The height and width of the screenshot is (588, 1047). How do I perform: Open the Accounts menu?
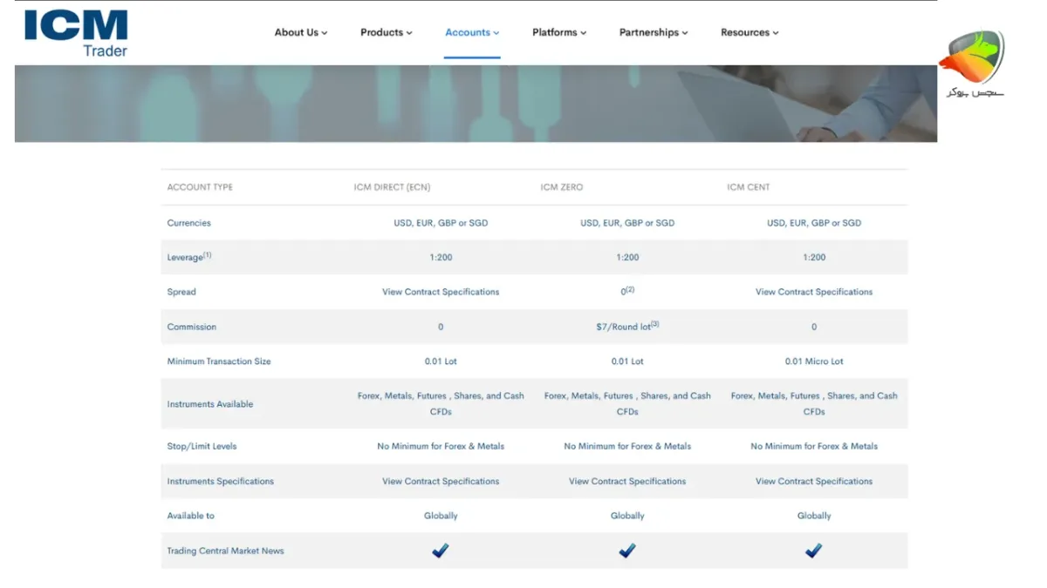click(x=472, y=32)
